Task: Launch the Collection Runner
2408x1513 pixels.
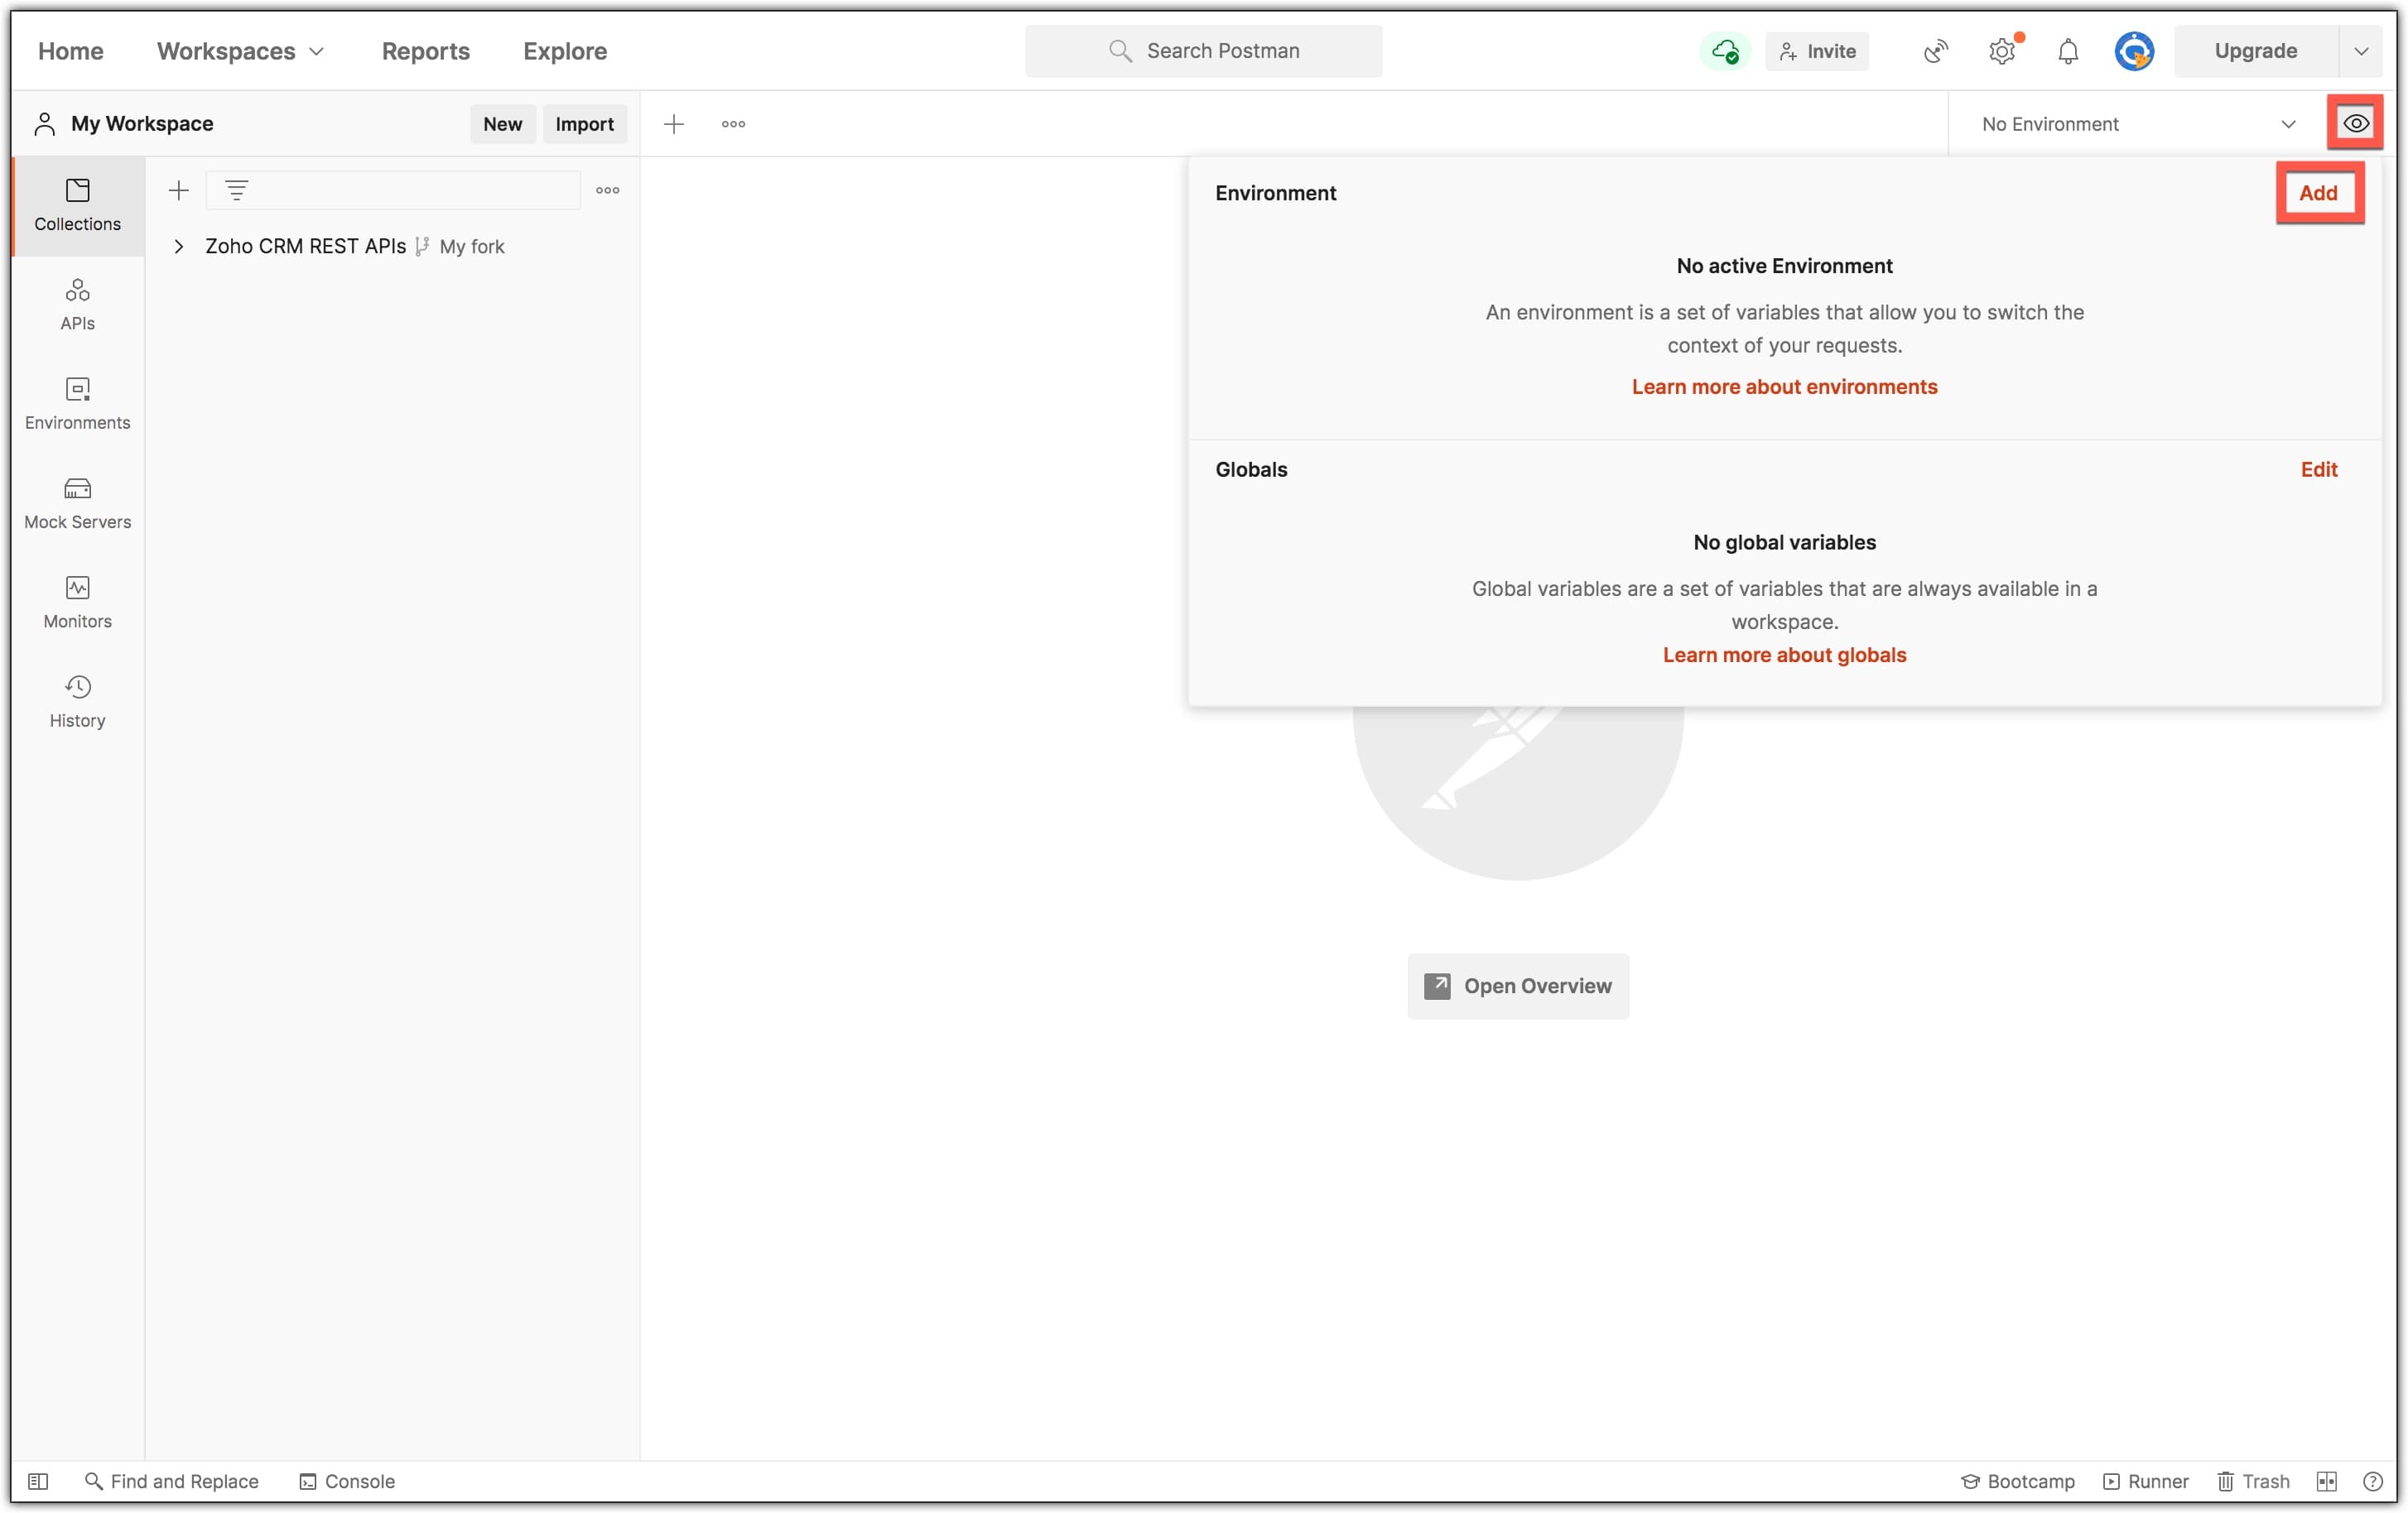Action: point(2146,1481)
